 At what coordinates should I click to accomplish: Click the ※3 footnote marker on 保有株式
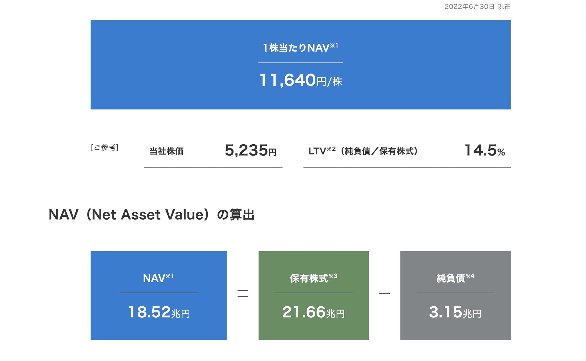(x=333, y=276)
